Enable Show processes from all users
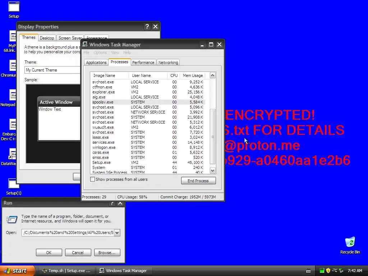Image resolution: width=368 pixels, height=276 pixels. [92, 179]
